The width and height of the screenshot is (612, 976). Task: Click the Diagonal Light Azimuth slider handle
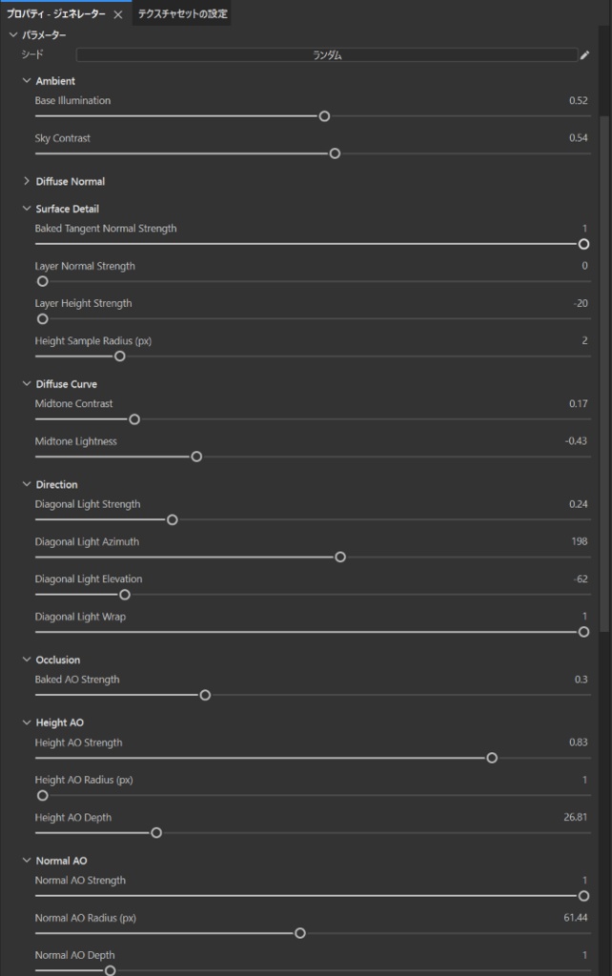tap(340, 557)
